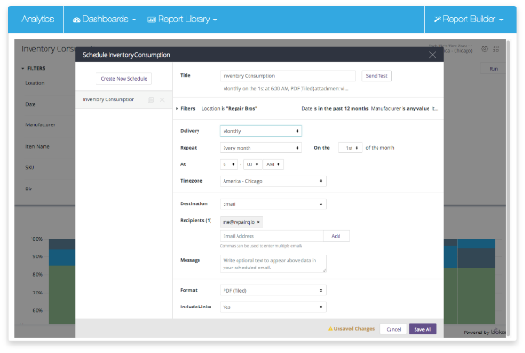The height and width of the screenshot is (353, 525).
Task: Click the vertical scrollbar at the right edge
Action: [508, 188]
